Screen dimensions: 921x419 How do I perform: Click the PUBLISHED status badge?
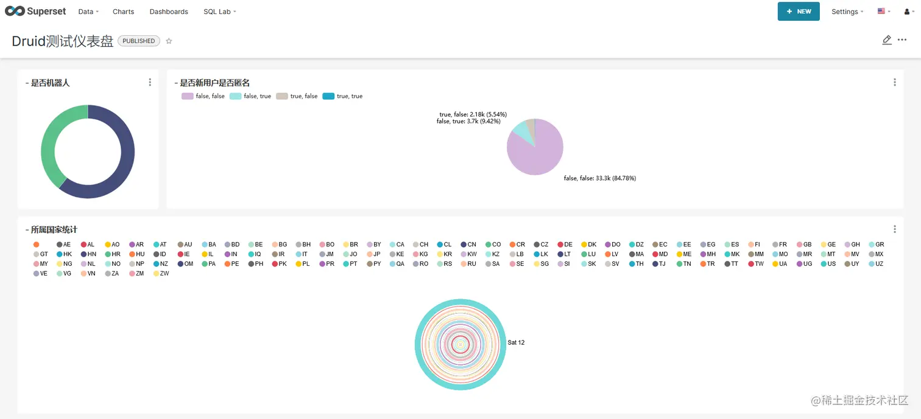139,41
